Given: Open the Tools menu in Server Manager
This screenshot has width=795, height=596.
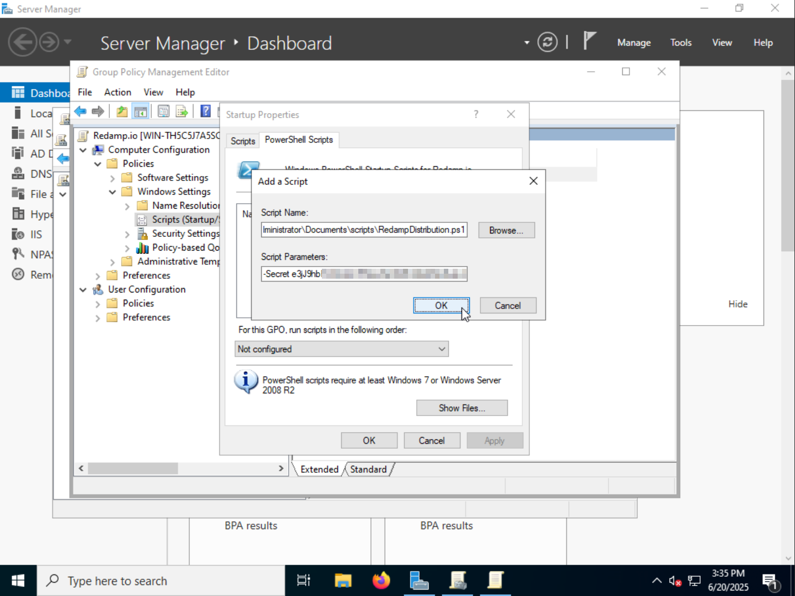Looking at the screenshot, I should point(681,42).
